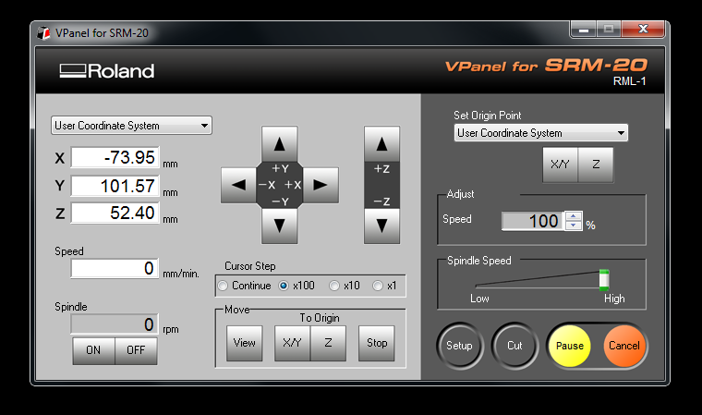Viewport: 702px width, 415px height.
Task: Click the Y coordinate value field
Action: pyautogui.click(x=115, y=186)
